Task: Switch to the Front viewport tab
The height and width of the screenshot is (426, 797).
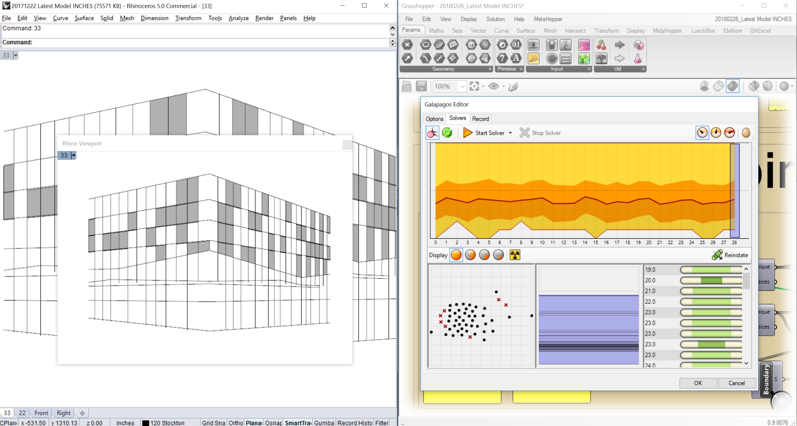Action: [x=41, y=413]
